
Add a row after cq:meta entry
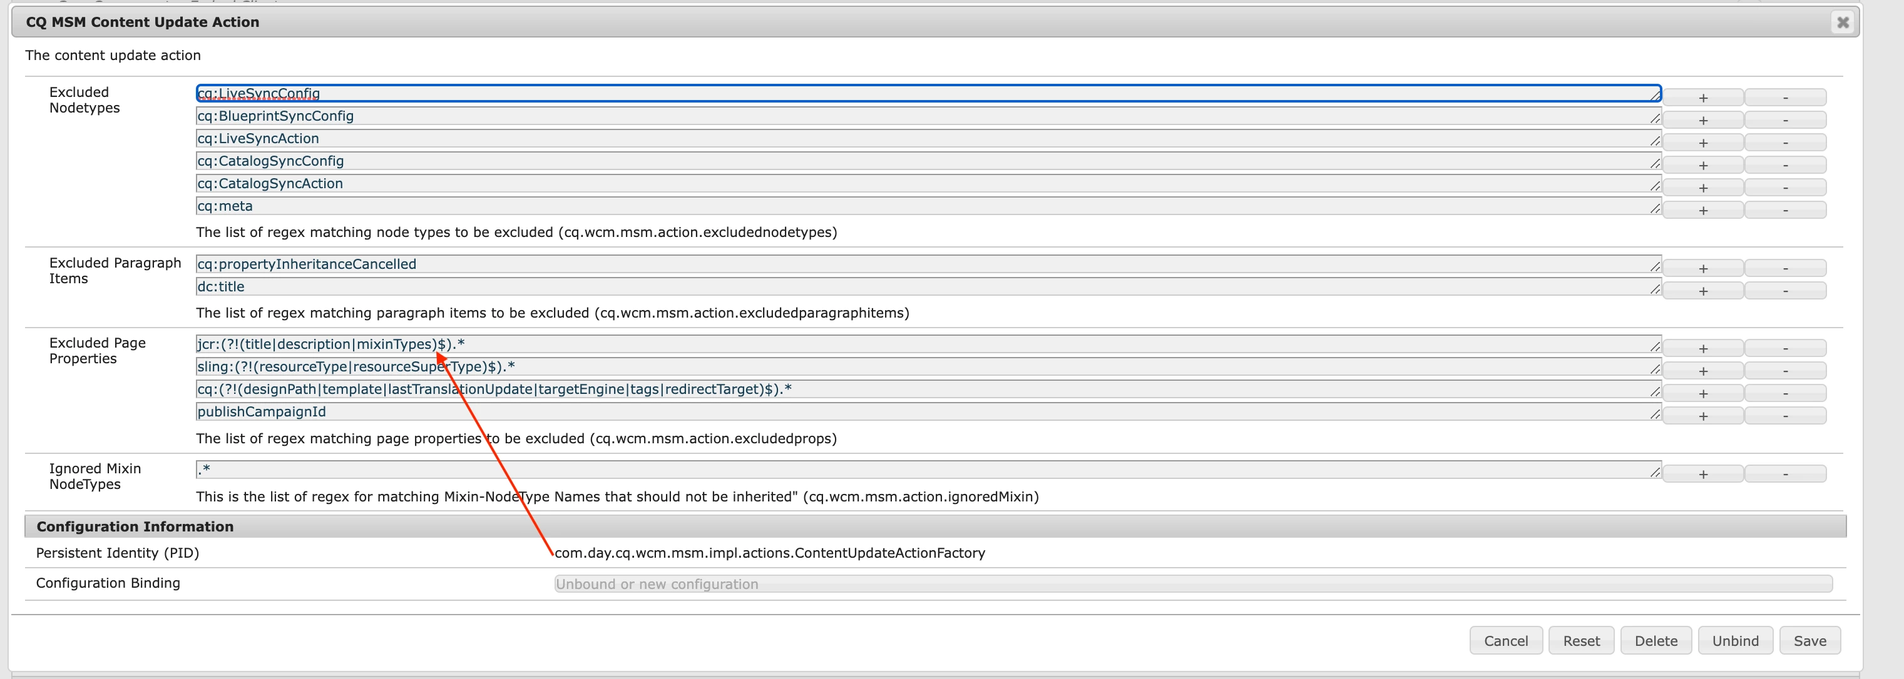coord(1703,210)
